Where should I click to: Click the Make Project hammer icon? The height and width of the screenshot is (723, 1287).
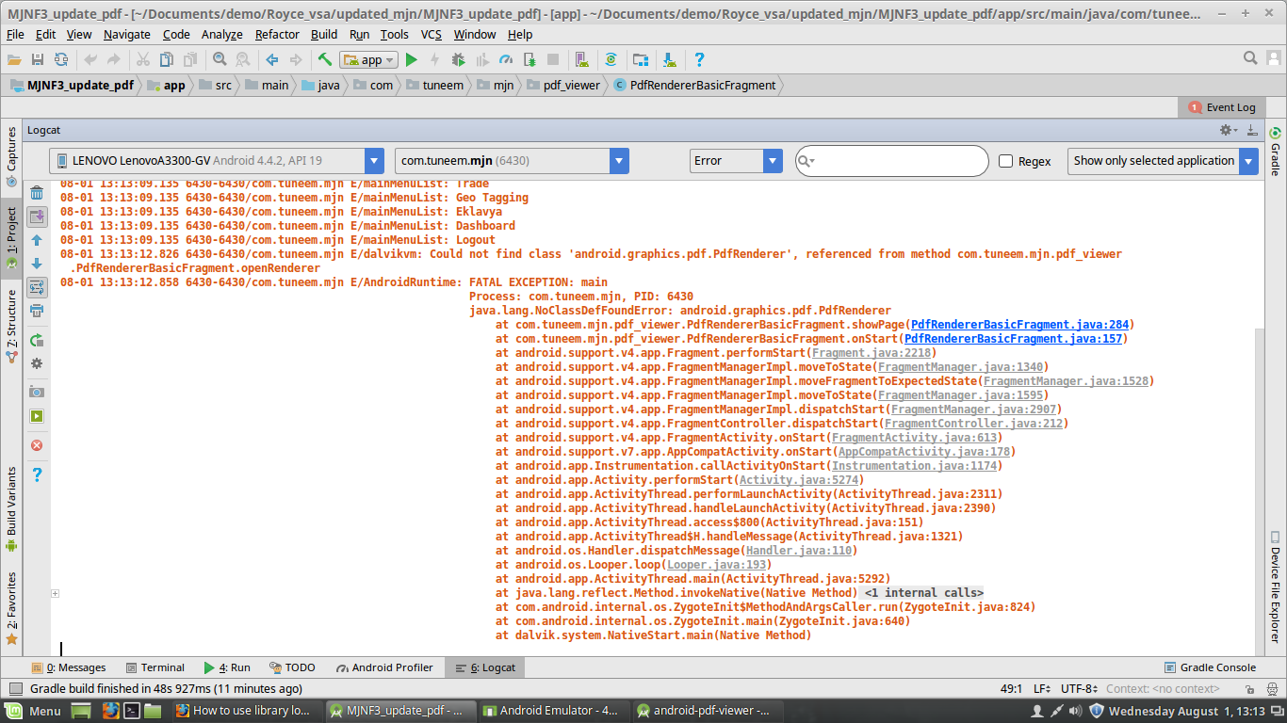coord(324,59)
